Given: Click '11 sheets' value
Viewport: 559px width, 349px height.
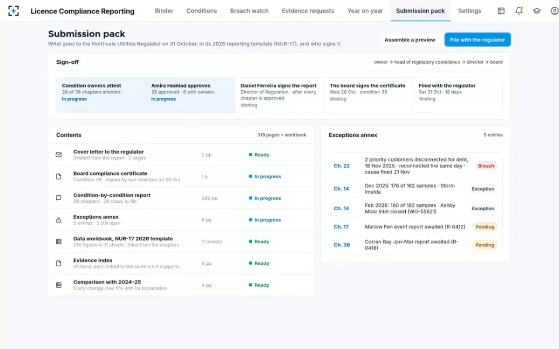Looking at the screenshot, I should click(x=211, y=242).
